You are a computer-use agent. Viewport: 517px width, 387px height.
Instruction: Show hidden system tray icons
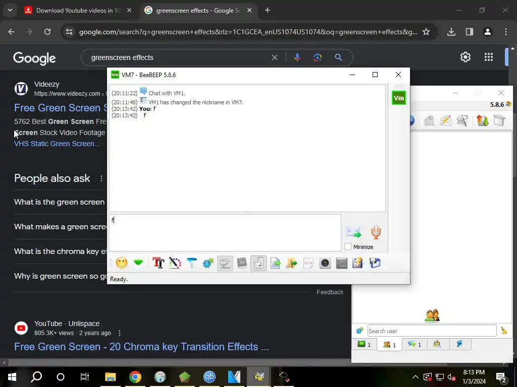point(415,377)
